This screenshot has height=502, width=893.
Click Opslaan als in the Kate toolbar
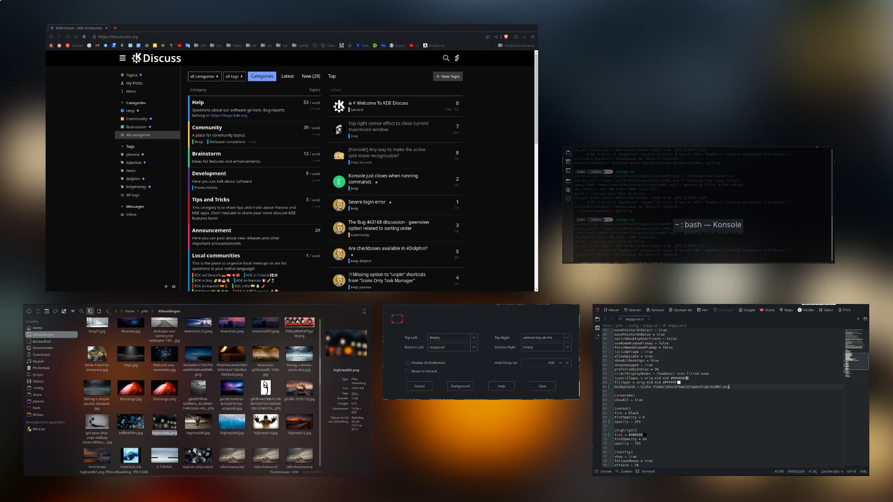point(680,310)
